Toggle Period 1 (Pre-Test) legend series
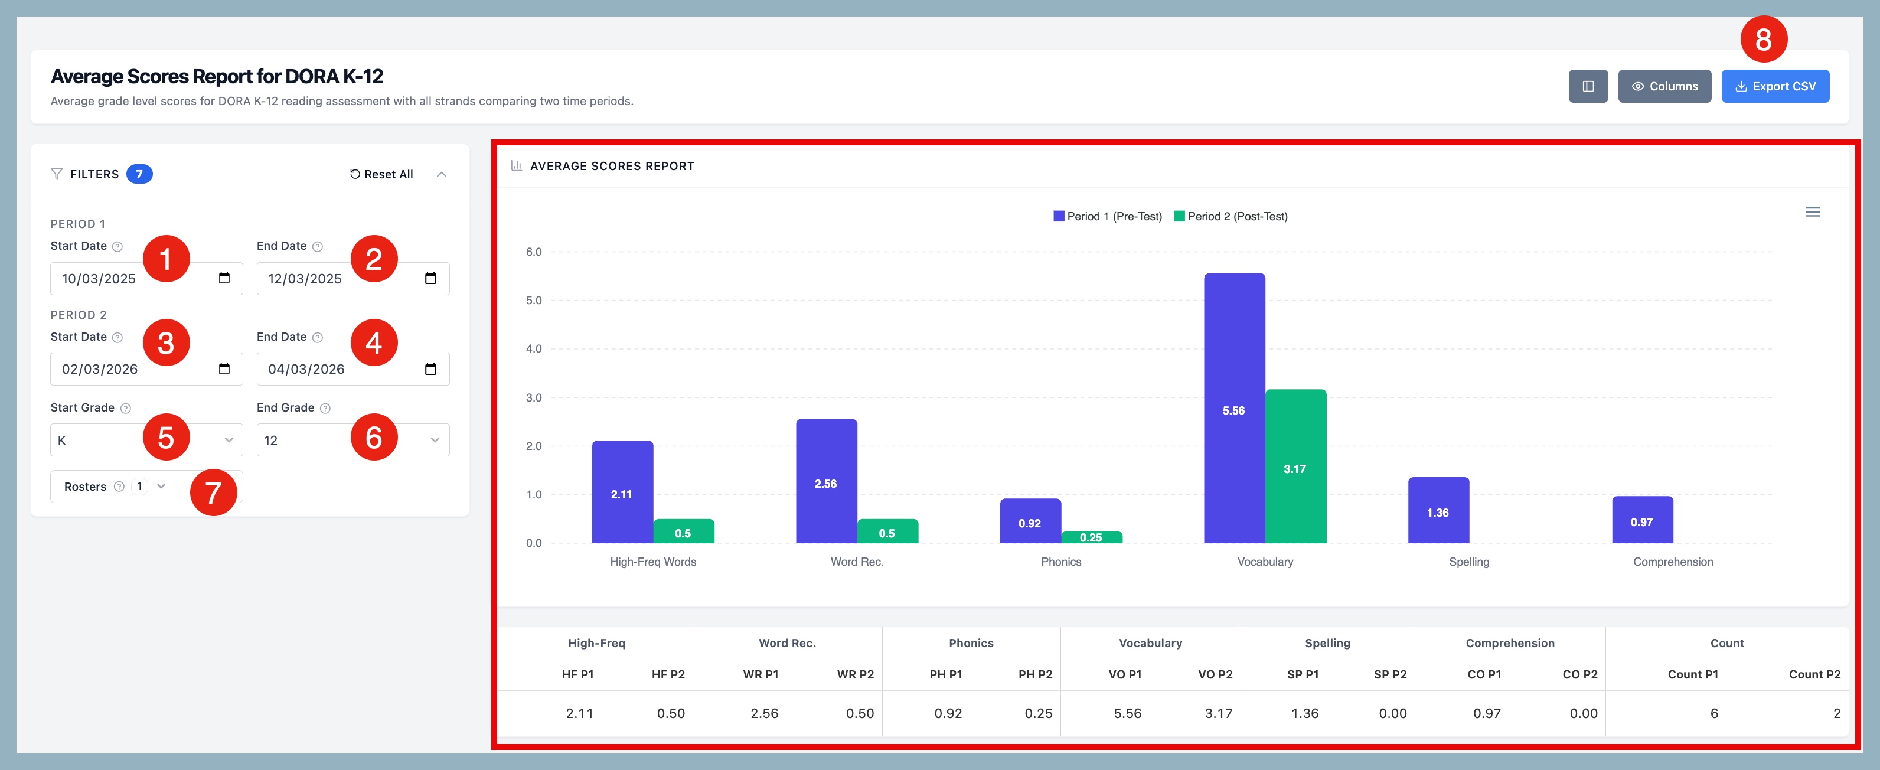Viewport: 1880px width, 770px height. [x=1107, y=216]
